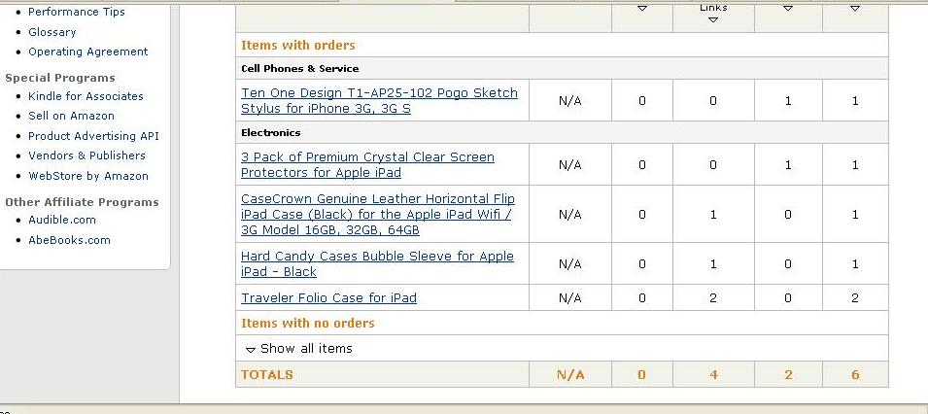Viewport: 928px width, 414px height.
Task: Click the sort arrow in the last column header
Action: point(855,9)
